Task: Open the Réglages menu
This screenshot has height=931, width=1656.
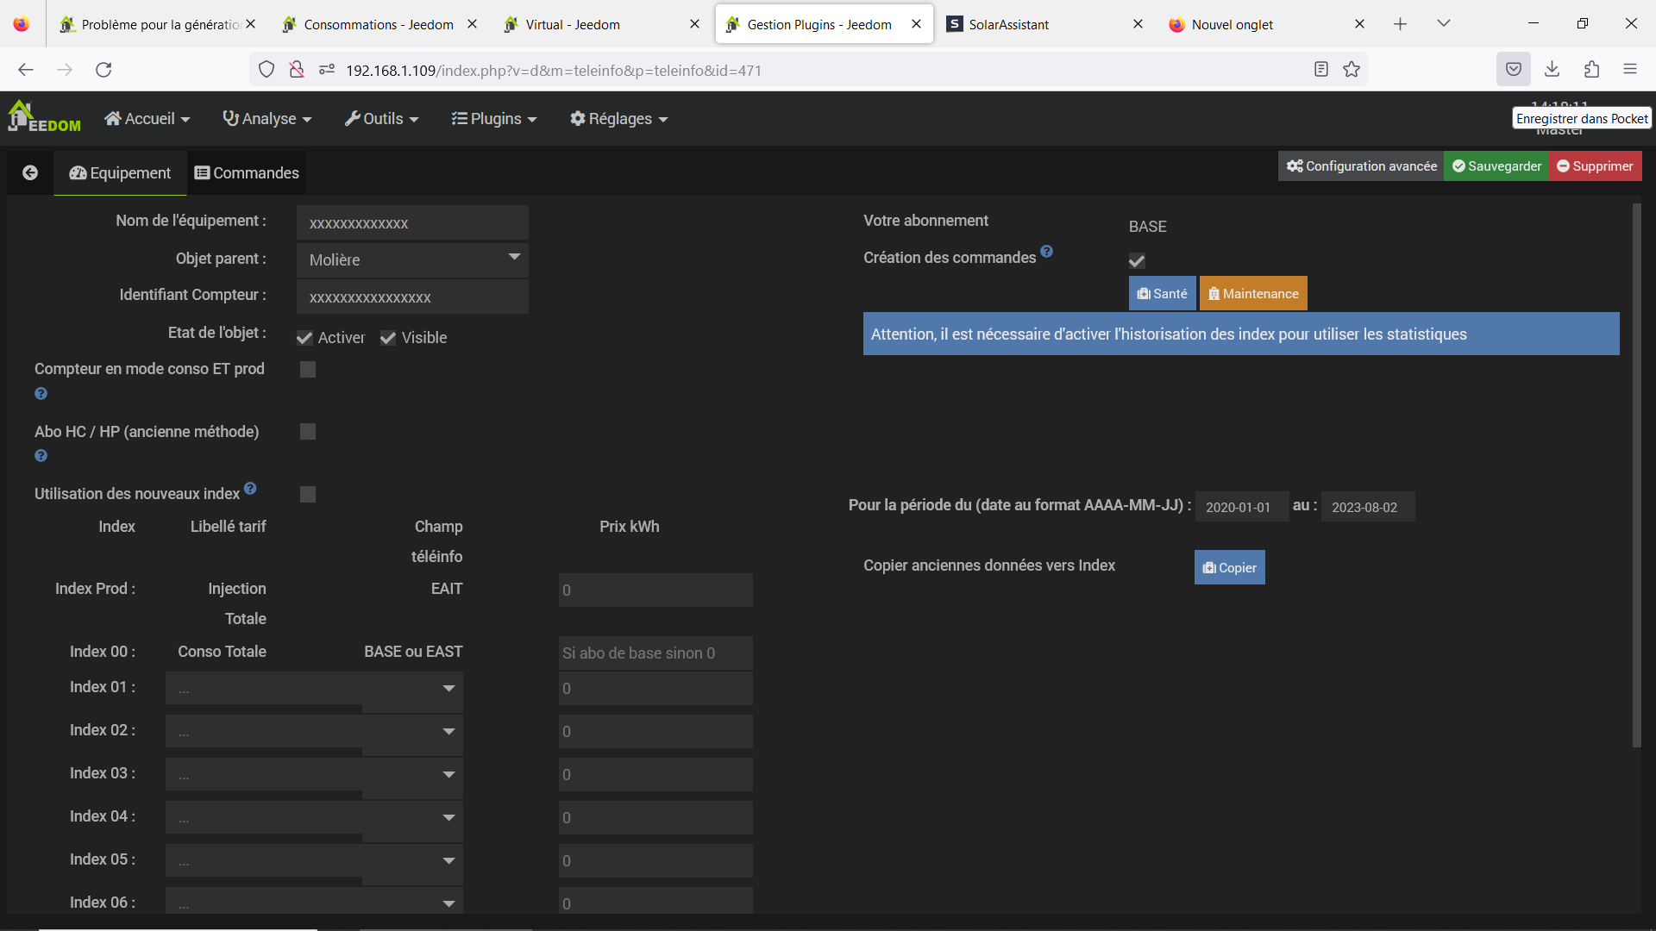Action: [618, 119]
